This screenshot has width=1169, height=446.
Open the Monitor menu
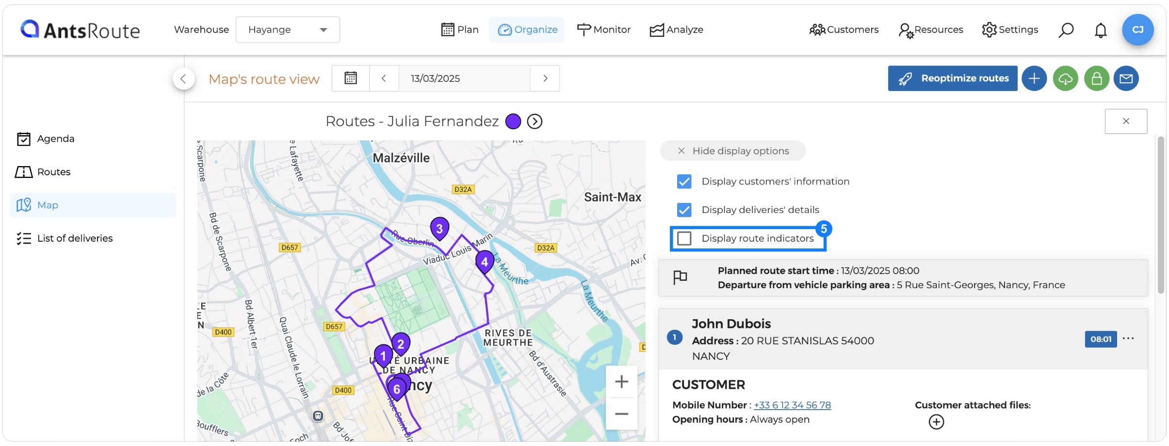(603, 30)
